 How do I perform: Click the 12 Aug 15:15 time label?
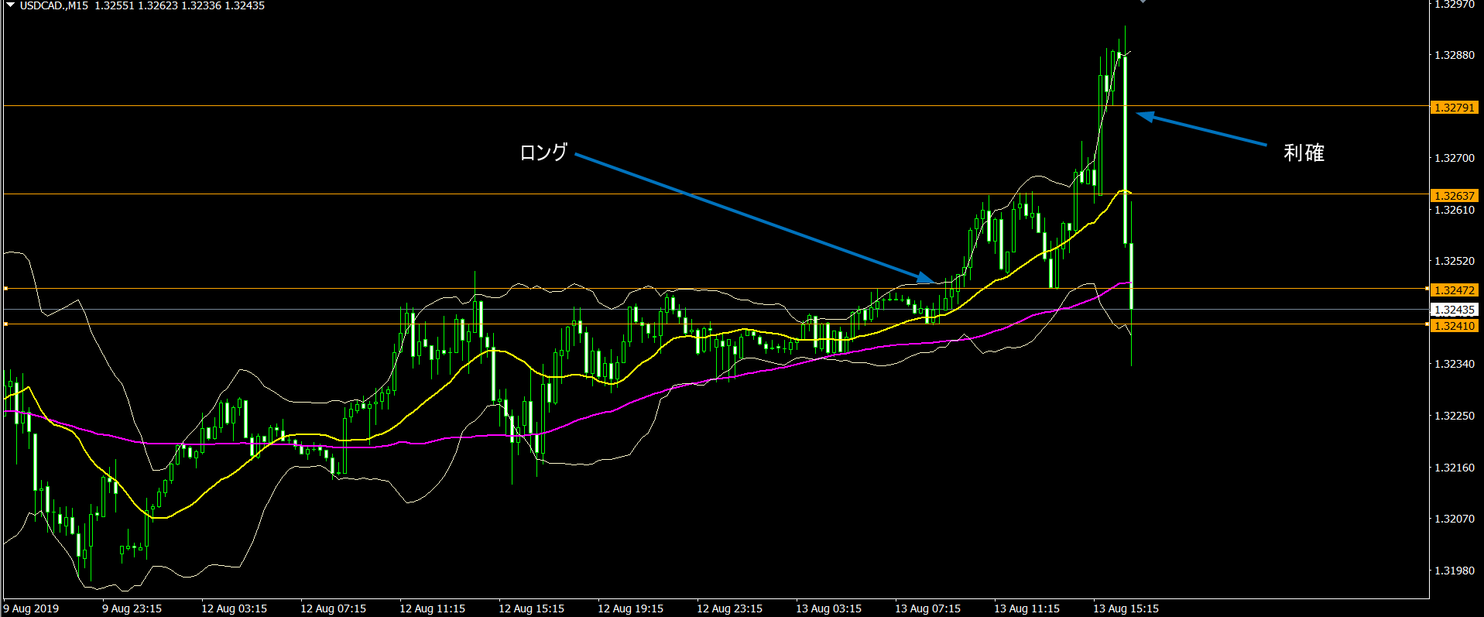pos(532,608)
